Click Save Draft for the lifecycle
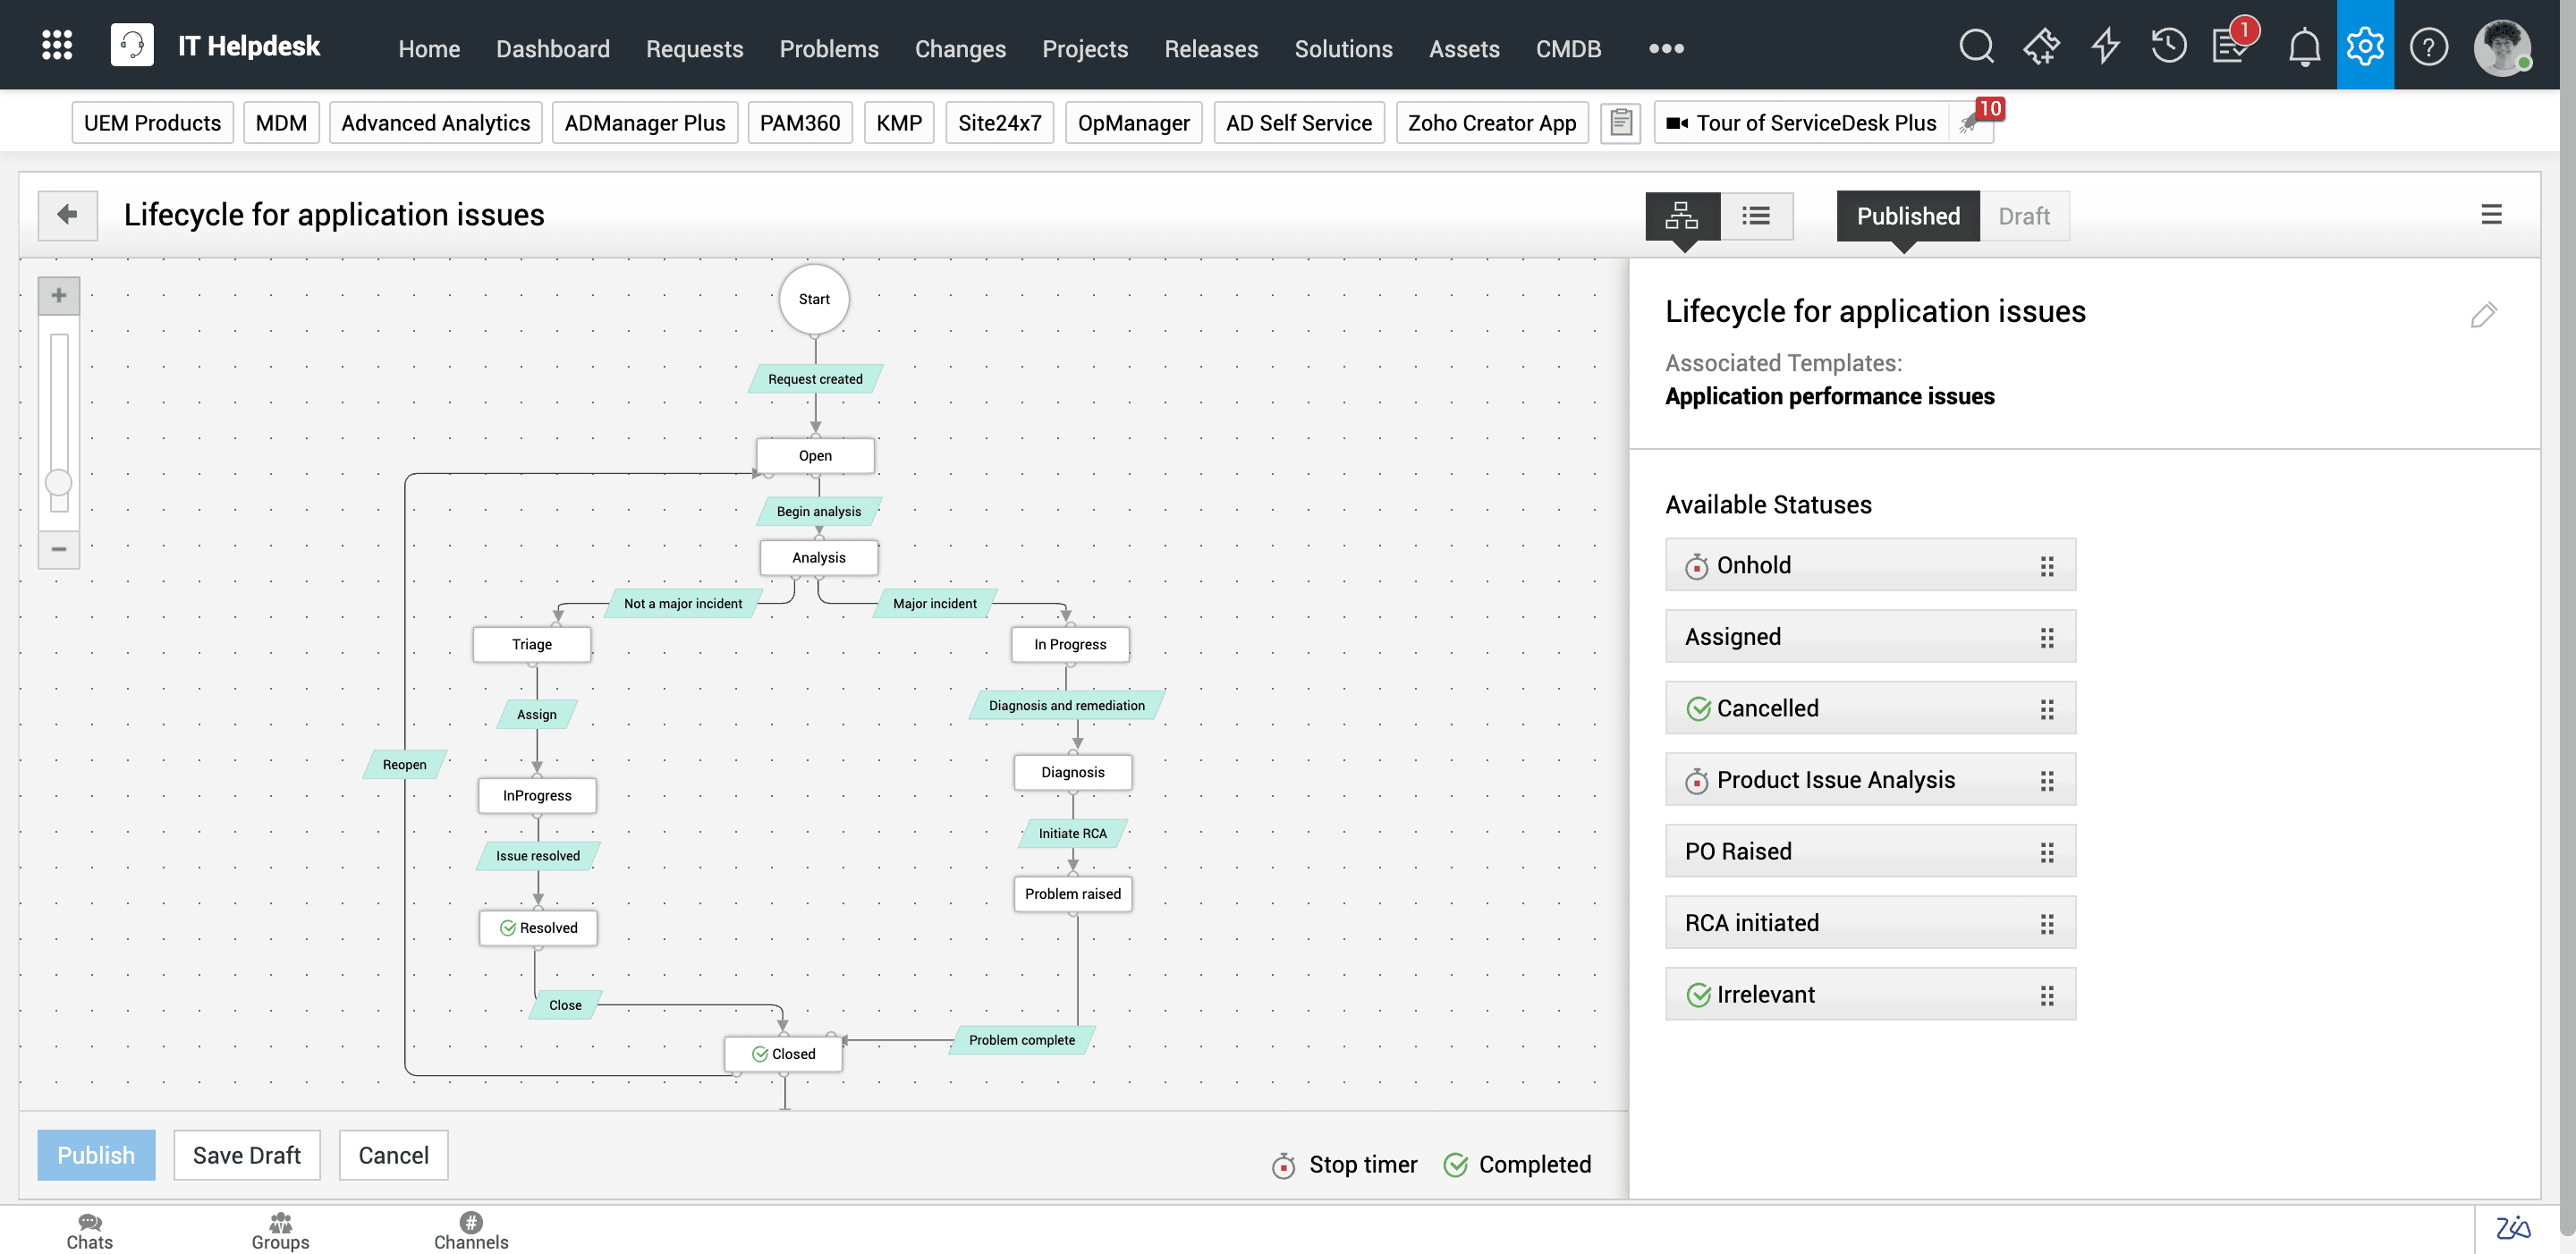Screen dimensions: 2576x1254 click(x=246, y=1154)
